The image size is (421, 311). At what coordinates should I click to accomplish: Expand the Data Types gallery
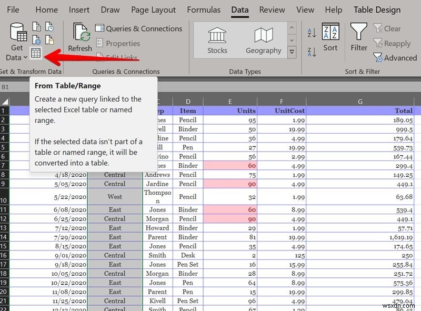291,52
